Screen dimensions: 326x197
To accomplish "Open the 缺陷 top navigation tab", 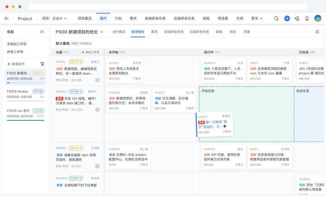I will [206, 18].
